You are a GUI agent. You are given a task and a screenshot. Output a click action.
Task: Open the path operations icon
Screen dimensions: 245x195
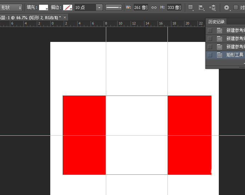click(x=191, y=7)
